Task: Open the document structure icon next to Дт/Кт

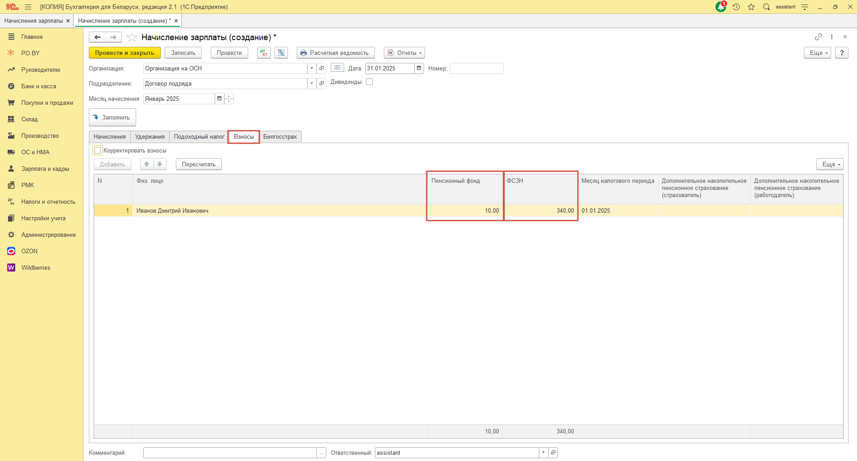Action: click(281, 53)
